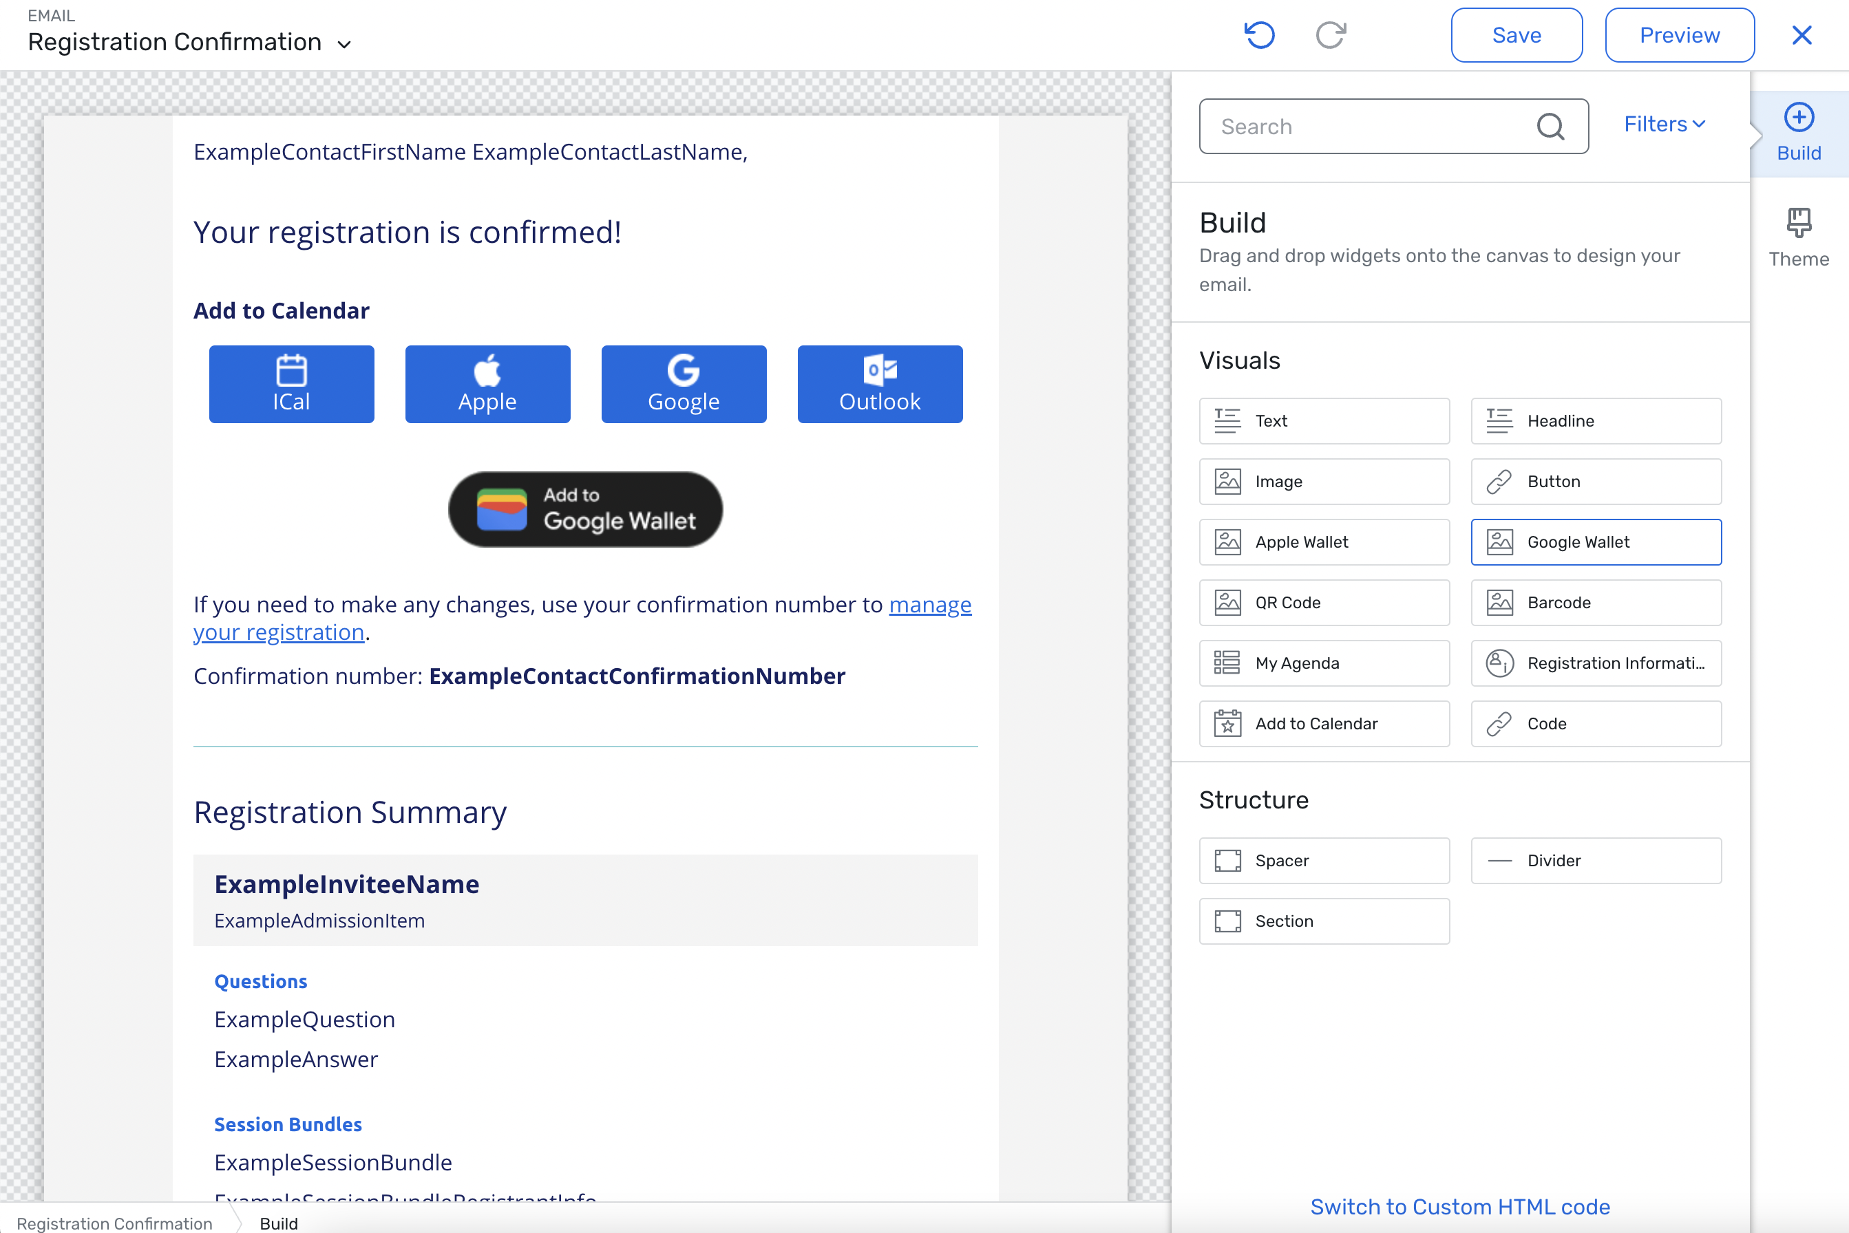Screen dimensions: 1849x1233
Task: Select the Registration Information widget
Action: 1596,663
